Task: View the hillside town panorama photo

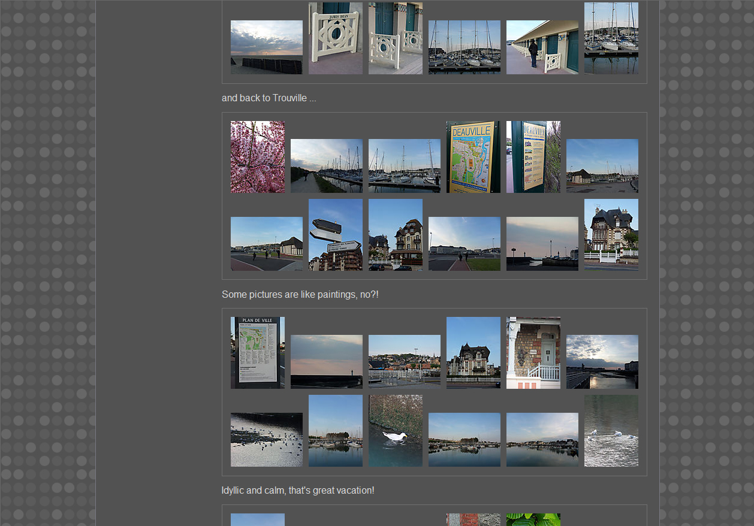Action: [404, 362]
